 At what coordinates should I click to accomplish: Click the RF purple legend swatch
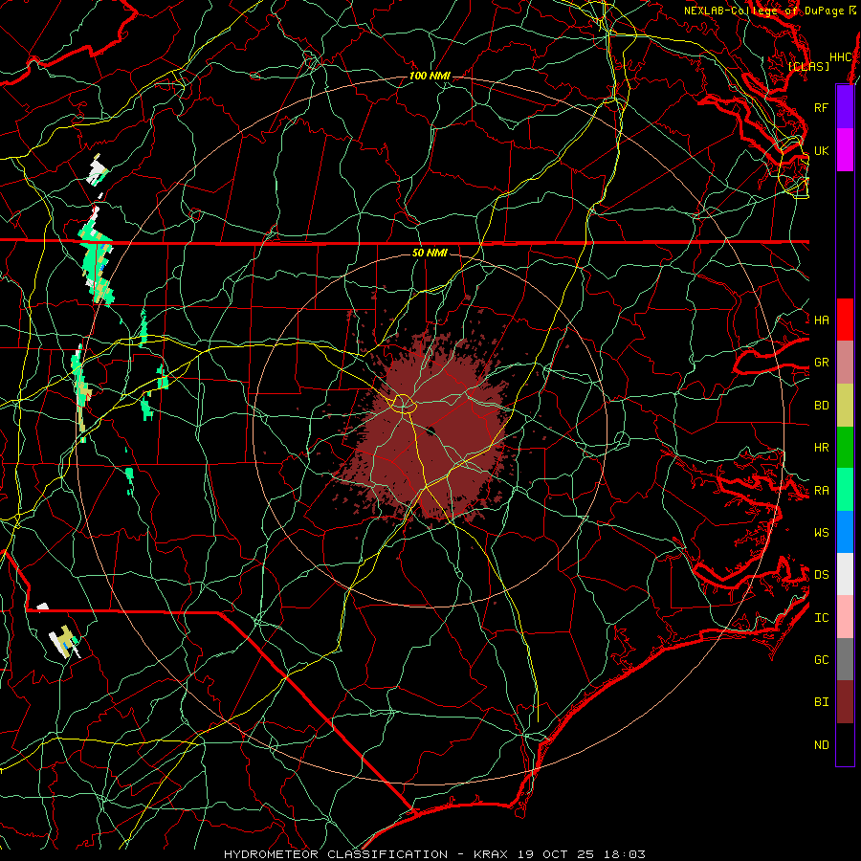845,107
